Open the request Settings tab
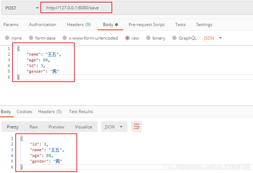This screenshot has width=253, height=173. point(204,25)
